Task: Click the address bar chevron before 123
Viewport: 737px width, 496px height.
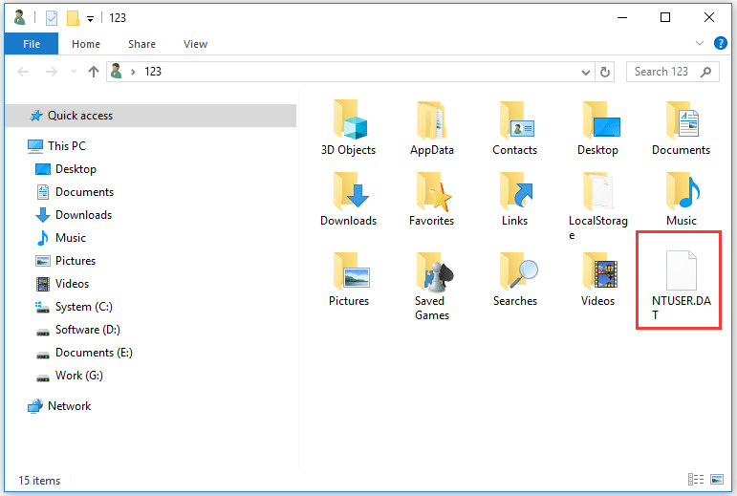Action: tap(134, 72)
